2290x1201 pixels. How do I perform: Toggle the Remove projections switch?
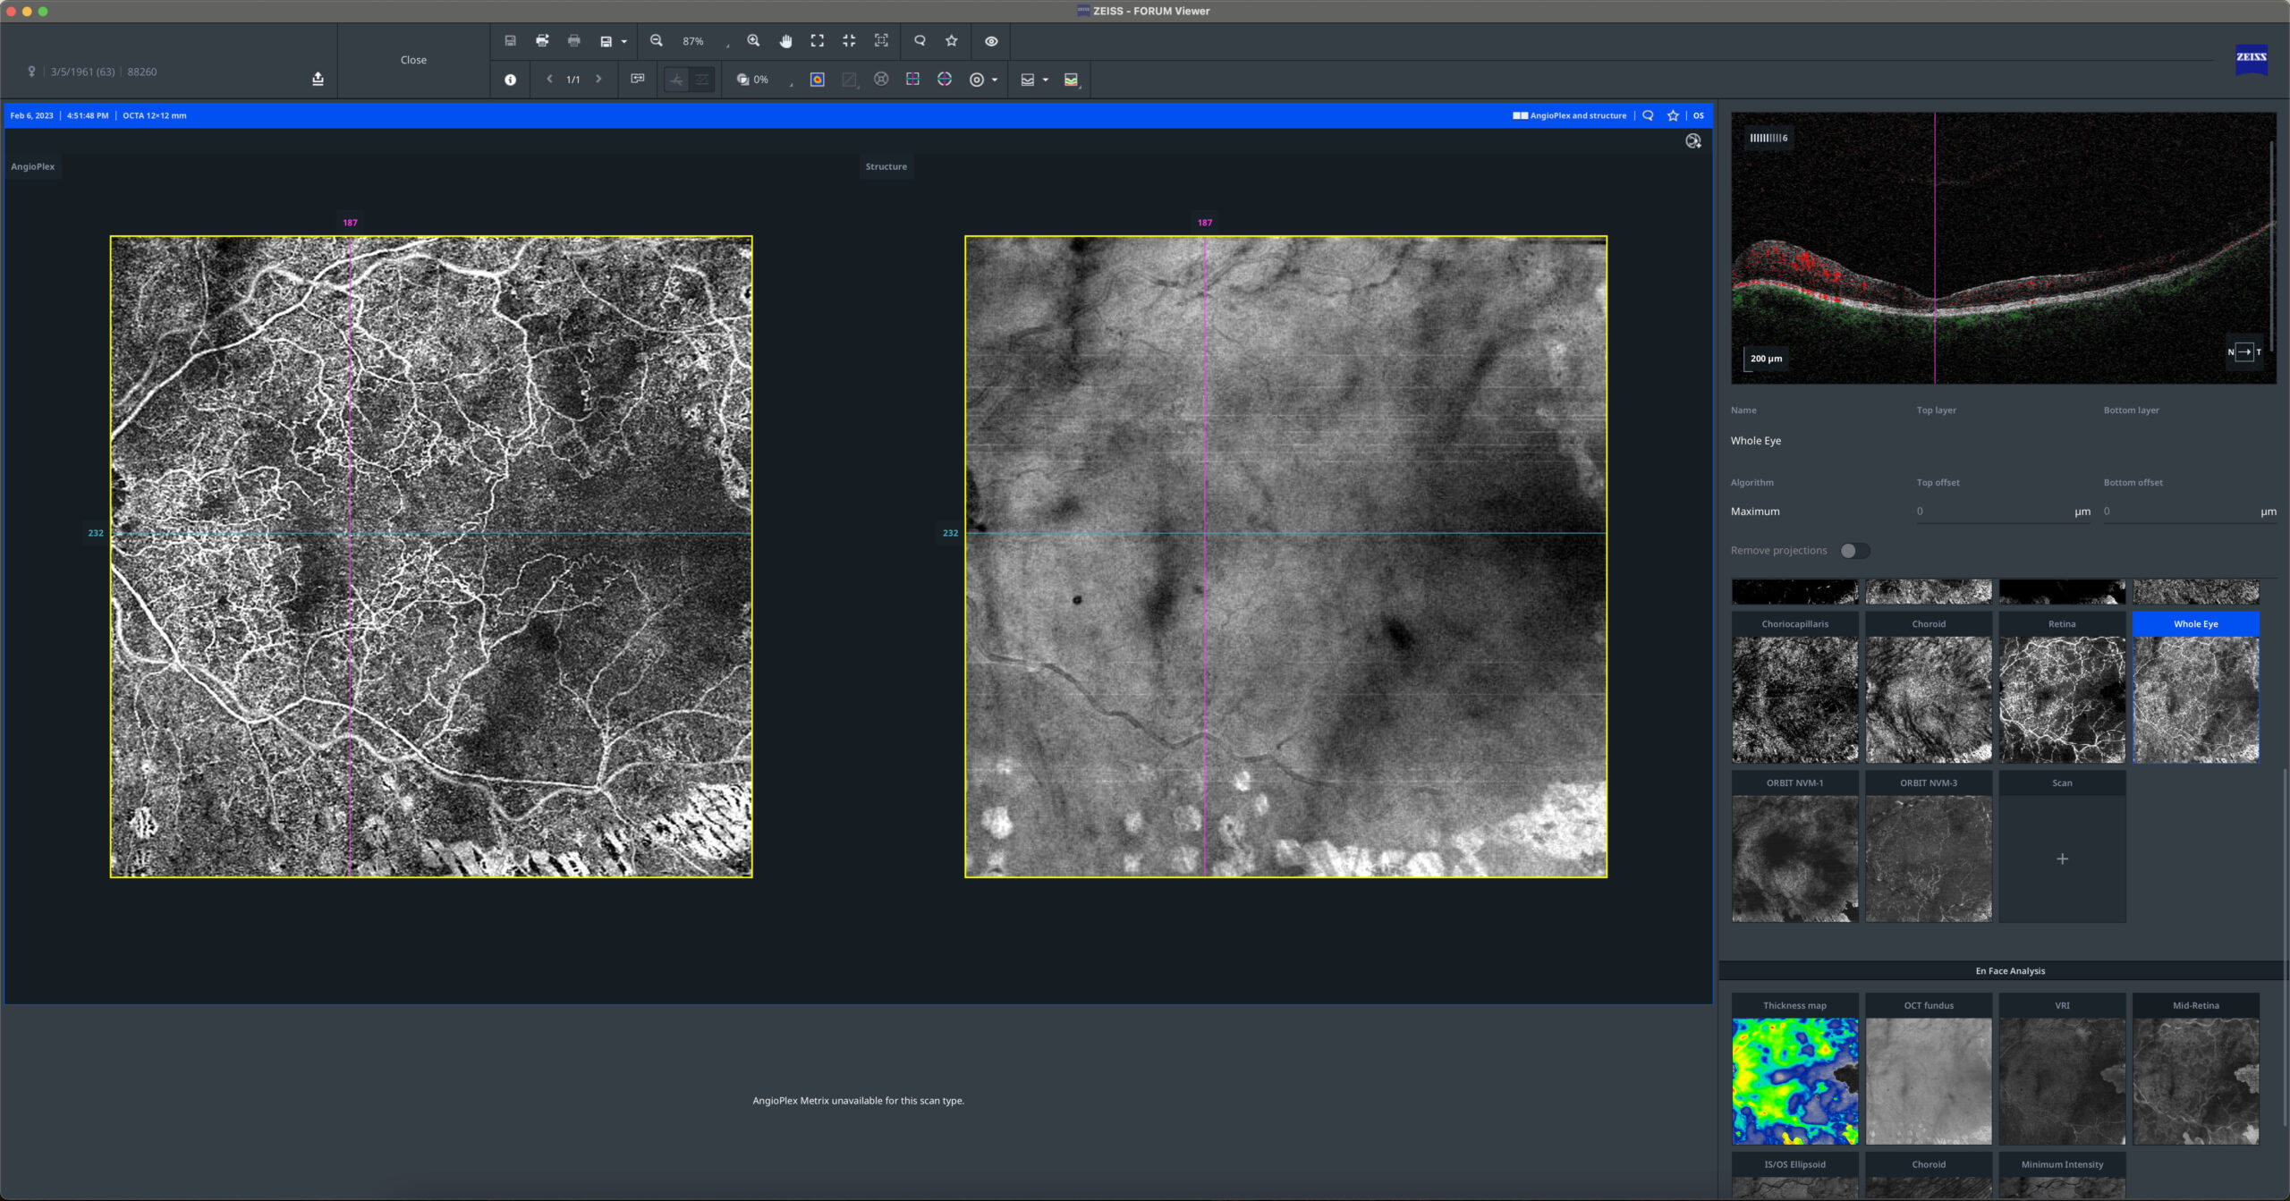1855,551
